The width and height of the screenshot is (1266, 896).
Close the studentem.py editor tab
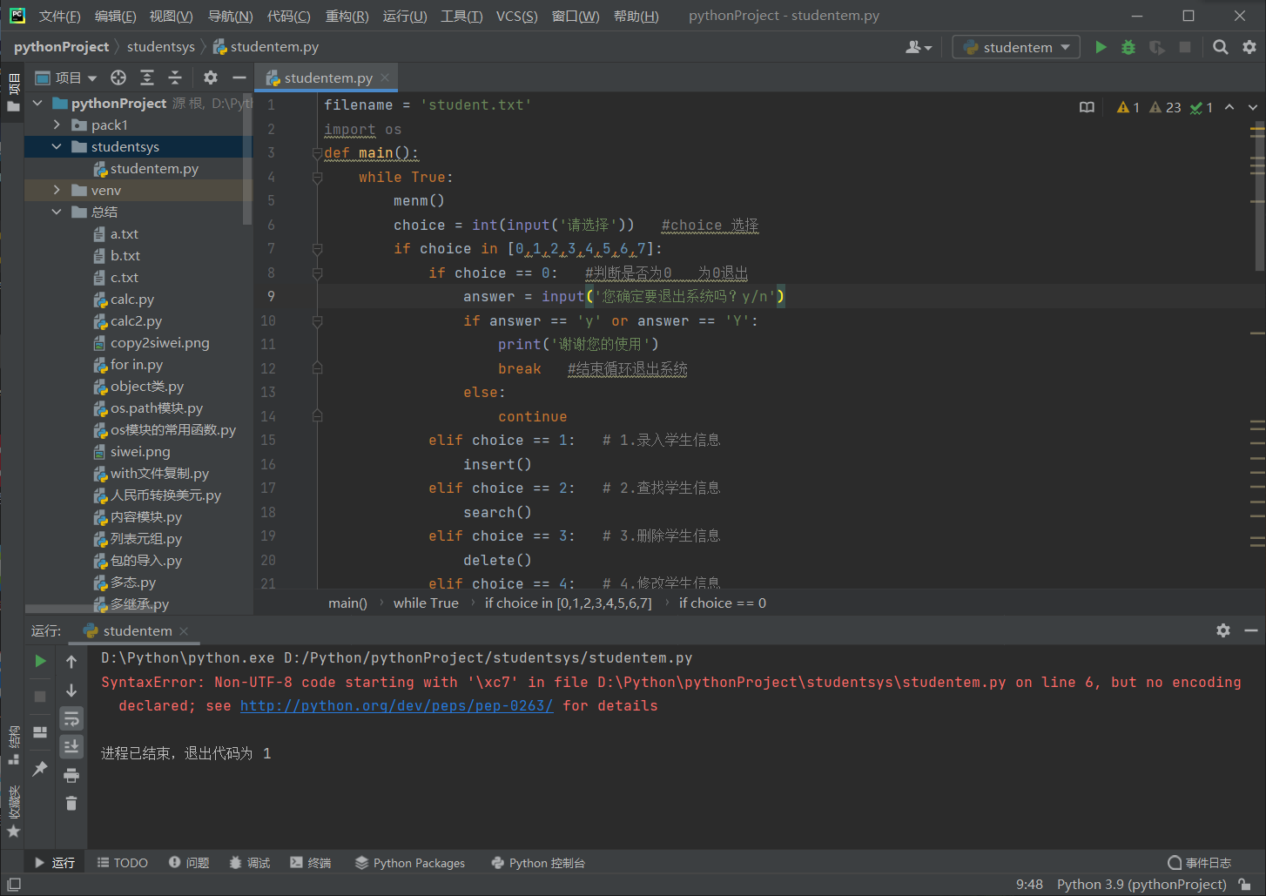pos(386,77)
